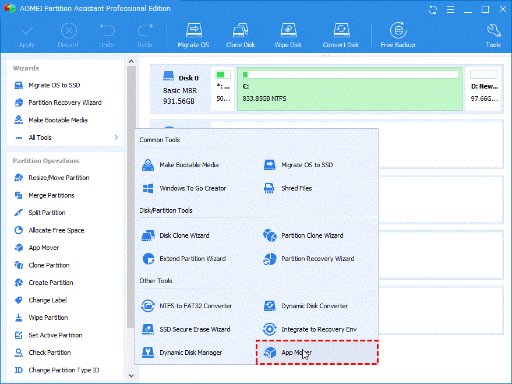Click the refresh icon in the title bar

tap(433, 9)
